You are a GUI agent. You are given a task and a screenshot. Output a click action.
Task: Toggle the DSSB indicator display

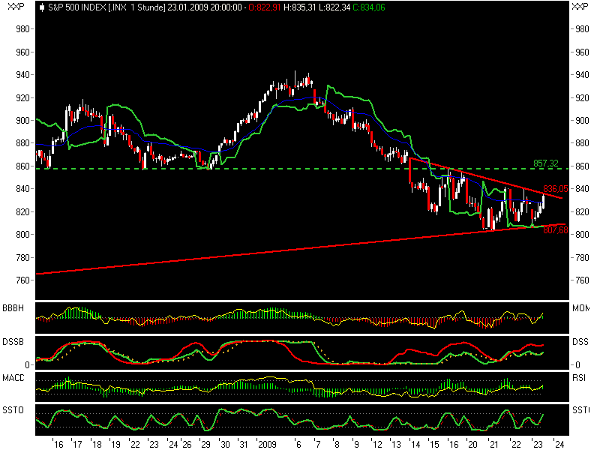(13, 342)
